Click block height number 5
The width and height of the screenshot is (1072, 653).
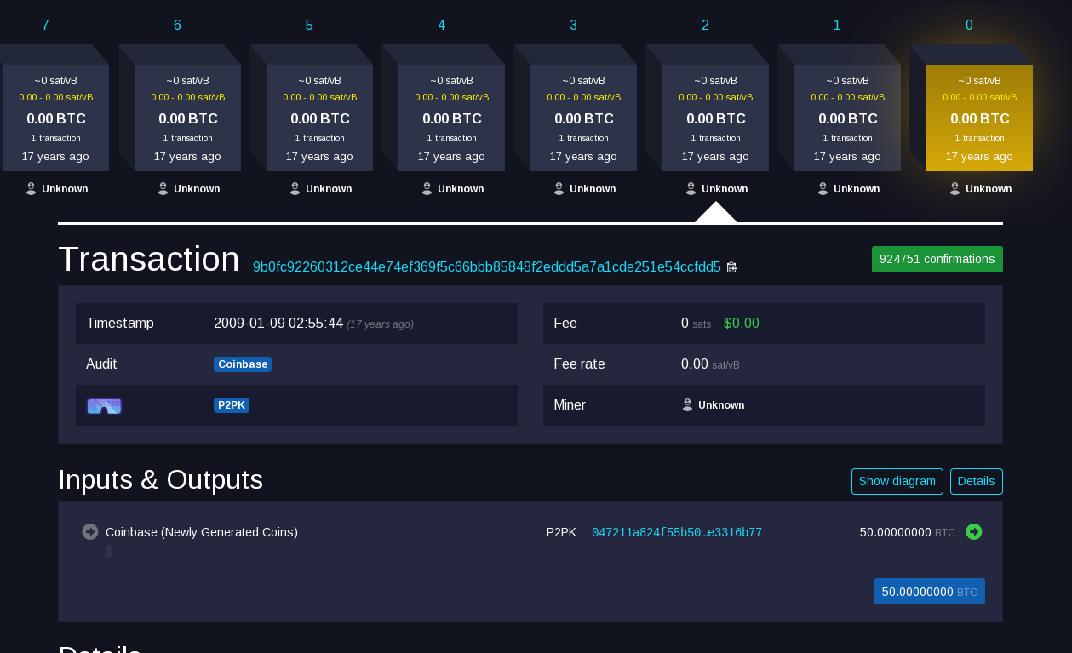309,26
